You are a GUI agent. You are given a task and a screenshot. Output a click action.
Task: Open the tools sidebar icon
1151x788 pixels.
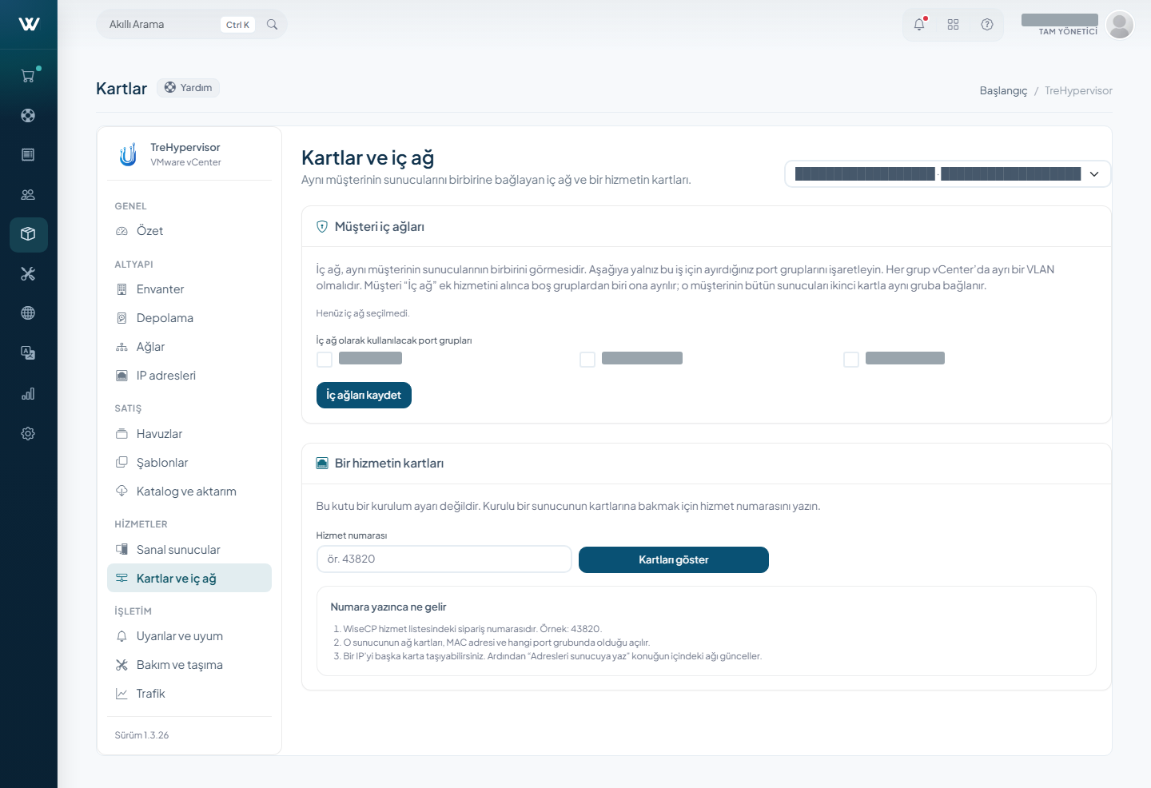[x=28, y=274]
